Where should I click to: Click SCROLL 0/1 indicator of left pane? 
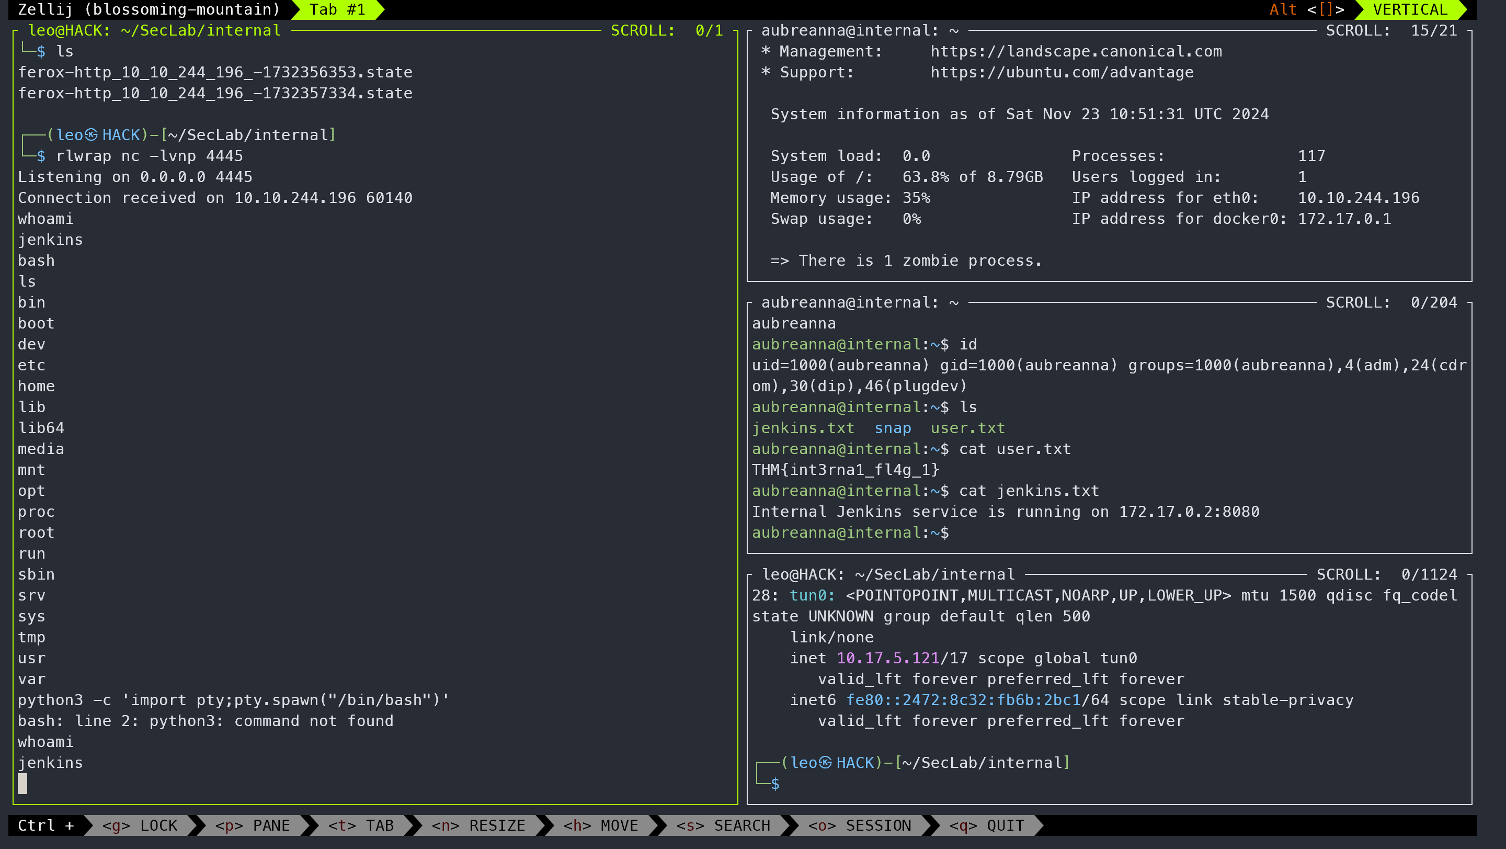[x=667, y=30]
